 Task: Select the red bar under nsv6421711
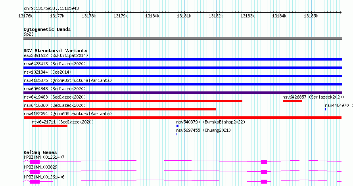(x=50, y=126)
